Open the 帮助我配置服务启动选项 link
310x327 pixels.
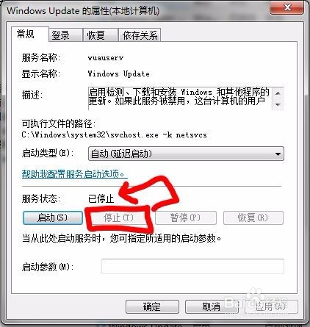coord(74,174)
